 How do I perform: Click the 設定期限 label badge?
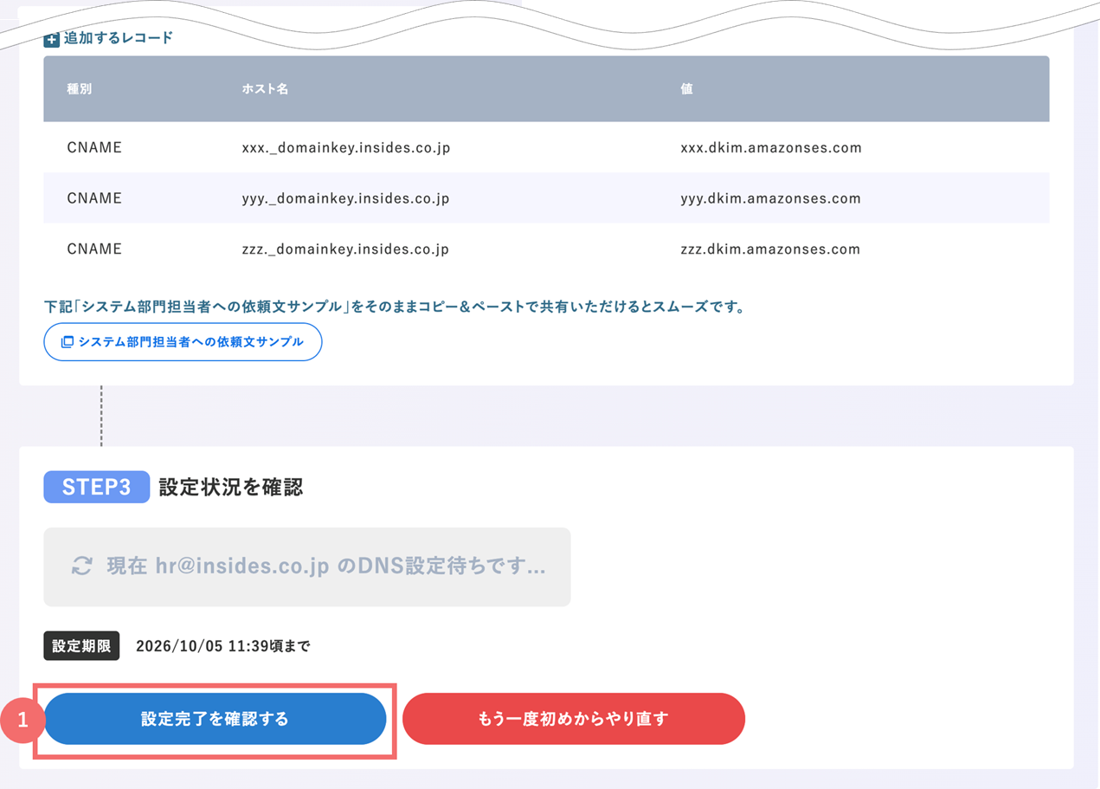[x=81, y=646]
